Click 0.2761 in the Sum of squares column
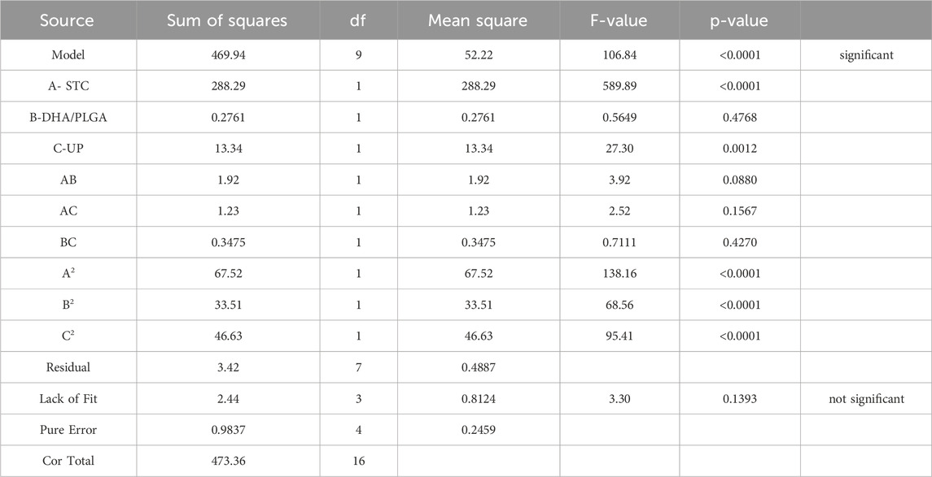 coord(228,118)
